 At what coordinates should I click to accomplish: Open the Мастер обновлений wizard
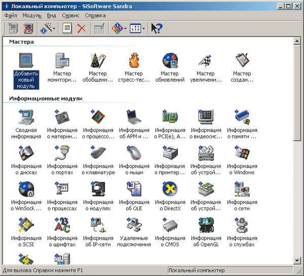(170, 67)
